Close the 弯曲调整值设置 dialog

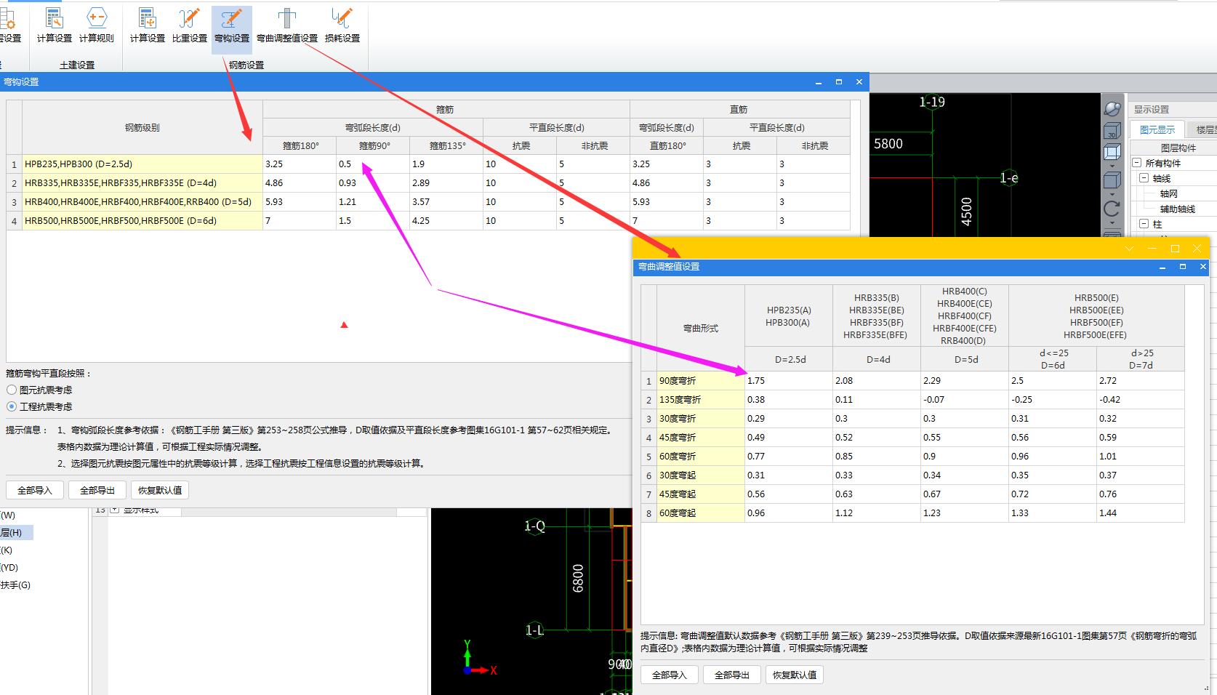[x=1202, y=267]
